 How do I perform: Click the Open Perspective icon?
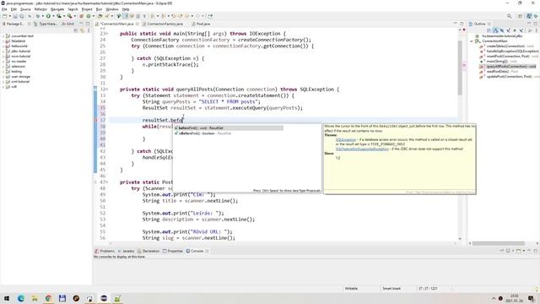[521, 16]
